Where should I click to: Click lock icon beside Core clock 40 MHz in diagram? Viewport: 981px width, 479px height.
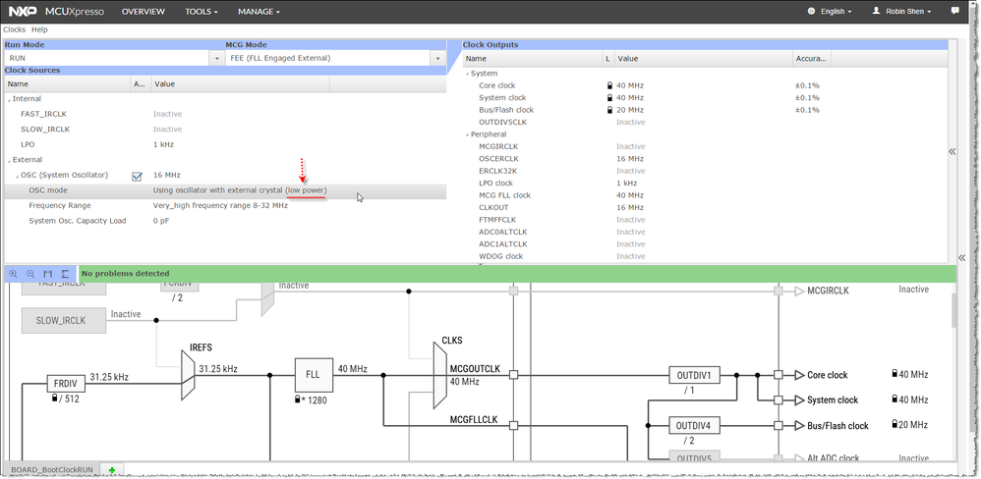click(894, 374)
